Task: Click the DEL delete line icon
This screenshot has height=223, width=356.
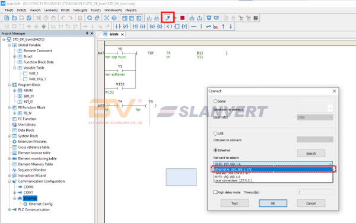Action: [216, 27]
